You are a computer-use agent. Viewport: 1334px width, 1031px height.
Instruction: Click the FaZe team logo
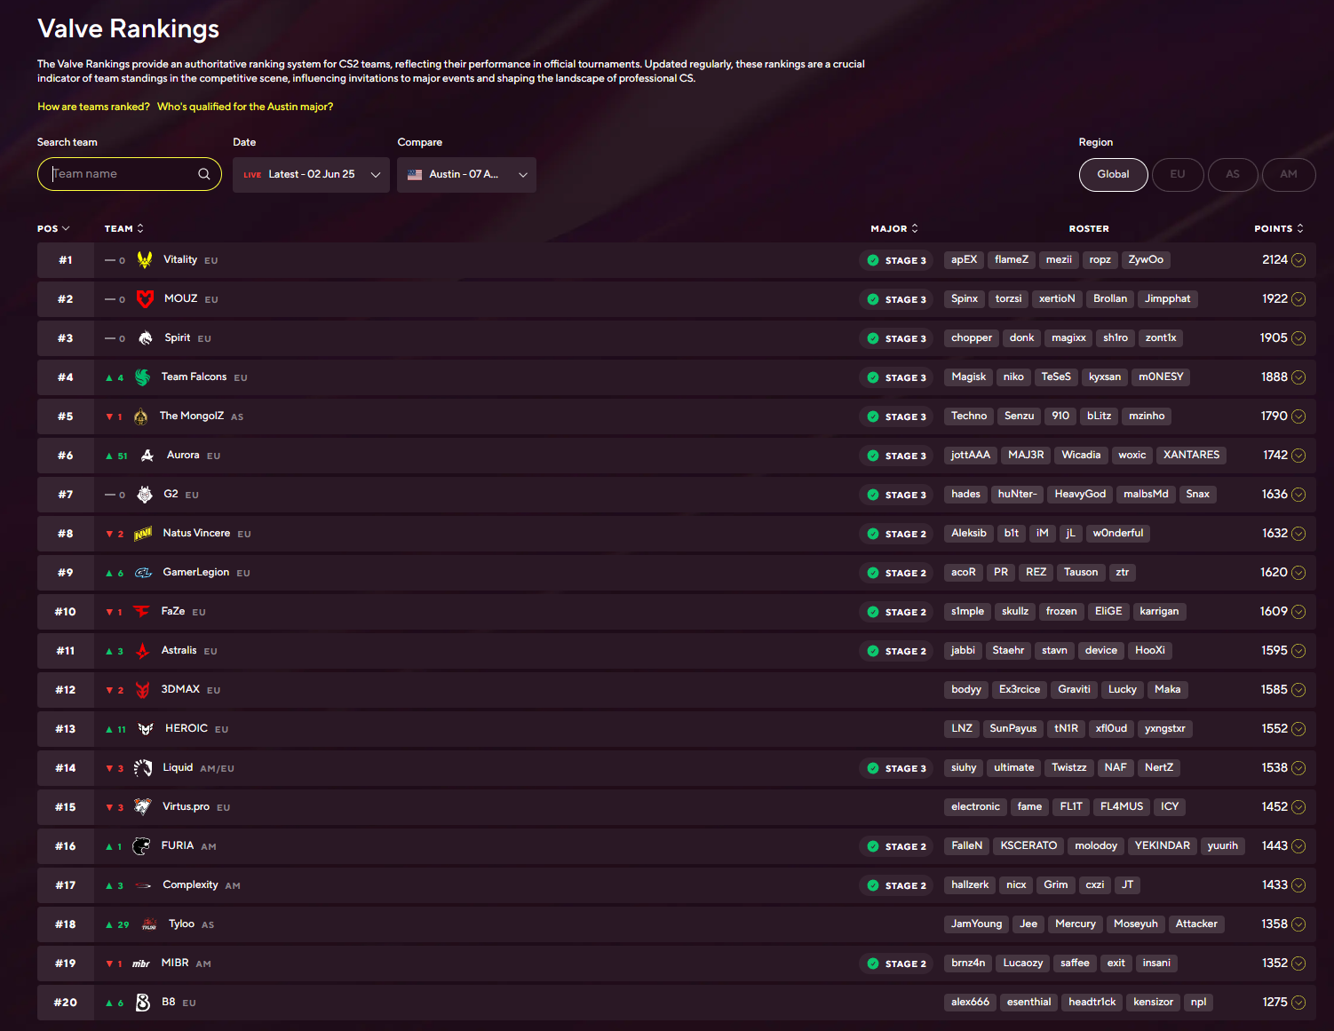coord(141,612)
